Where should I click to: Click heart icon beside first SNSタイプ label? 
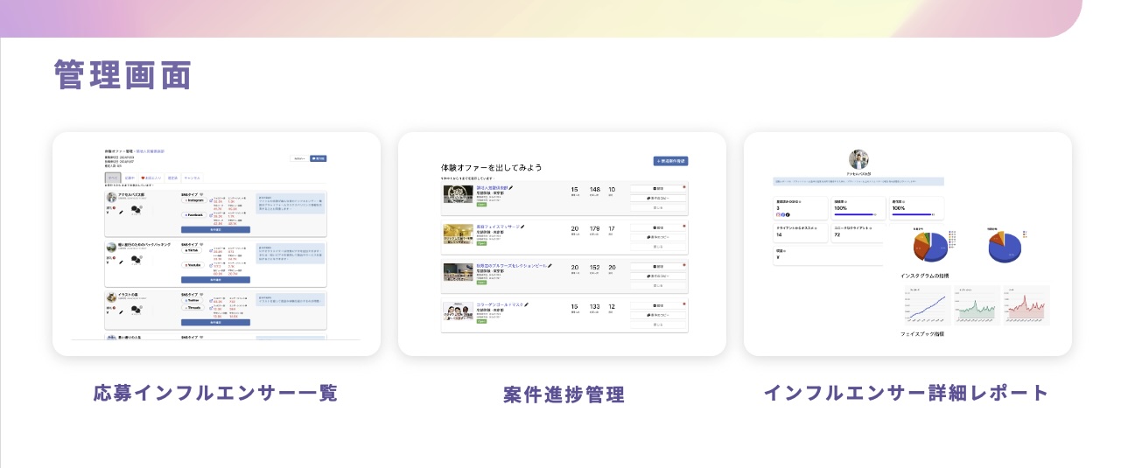click(x=201, y=194)
